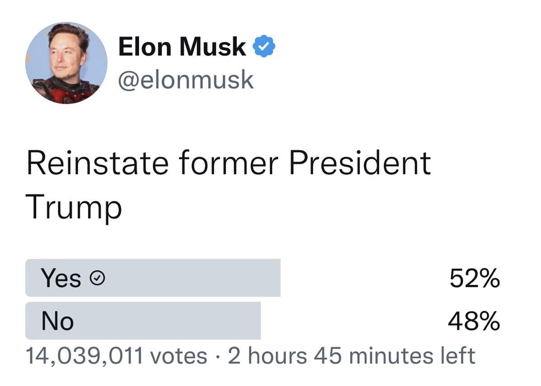The image size is (541, 386).
Task: Open the @elonmusk handle link
Action: pos(186,80)
